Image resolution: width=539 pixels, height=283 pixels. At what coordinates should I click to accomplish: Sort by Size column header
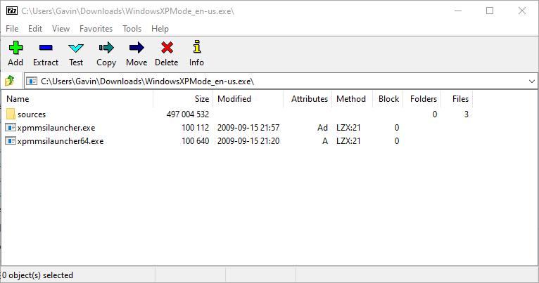point(202,99)
